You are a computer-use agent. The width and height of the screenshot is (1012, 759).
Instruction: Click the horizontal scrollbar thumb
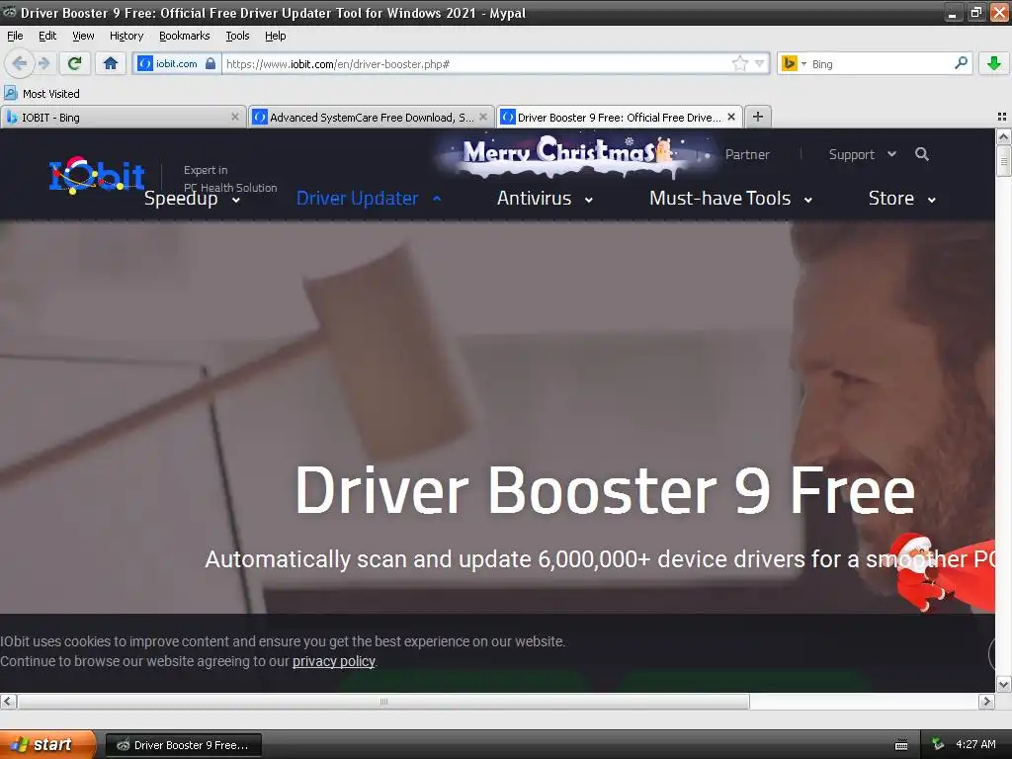[x=383, y=701]
